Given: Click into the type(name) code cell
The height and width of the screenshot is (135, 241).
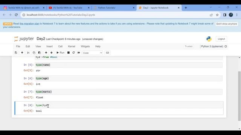Looking at the screenshot, I should (x=128, y=65).
